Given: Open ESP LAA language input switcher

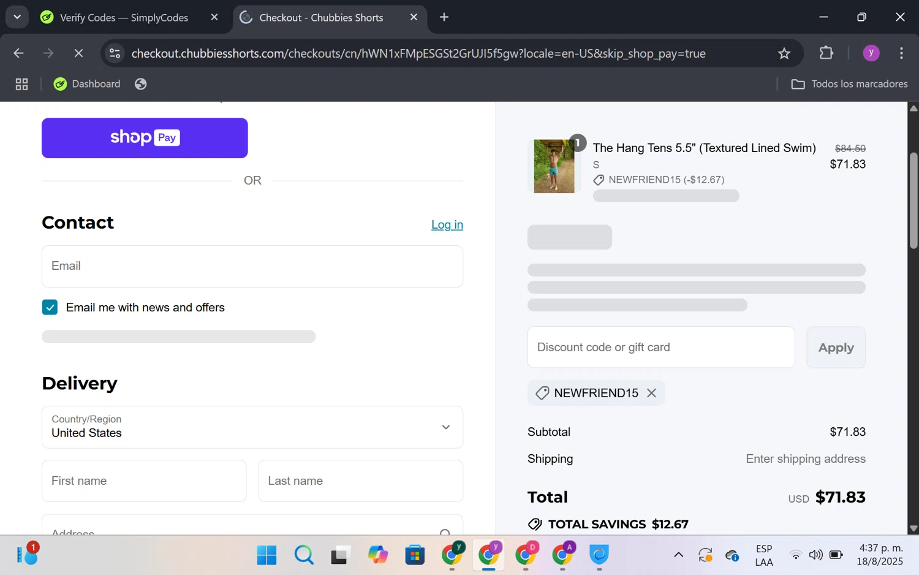Looking at the screenshot, I should pyautogui.click(x=764, y=555).
